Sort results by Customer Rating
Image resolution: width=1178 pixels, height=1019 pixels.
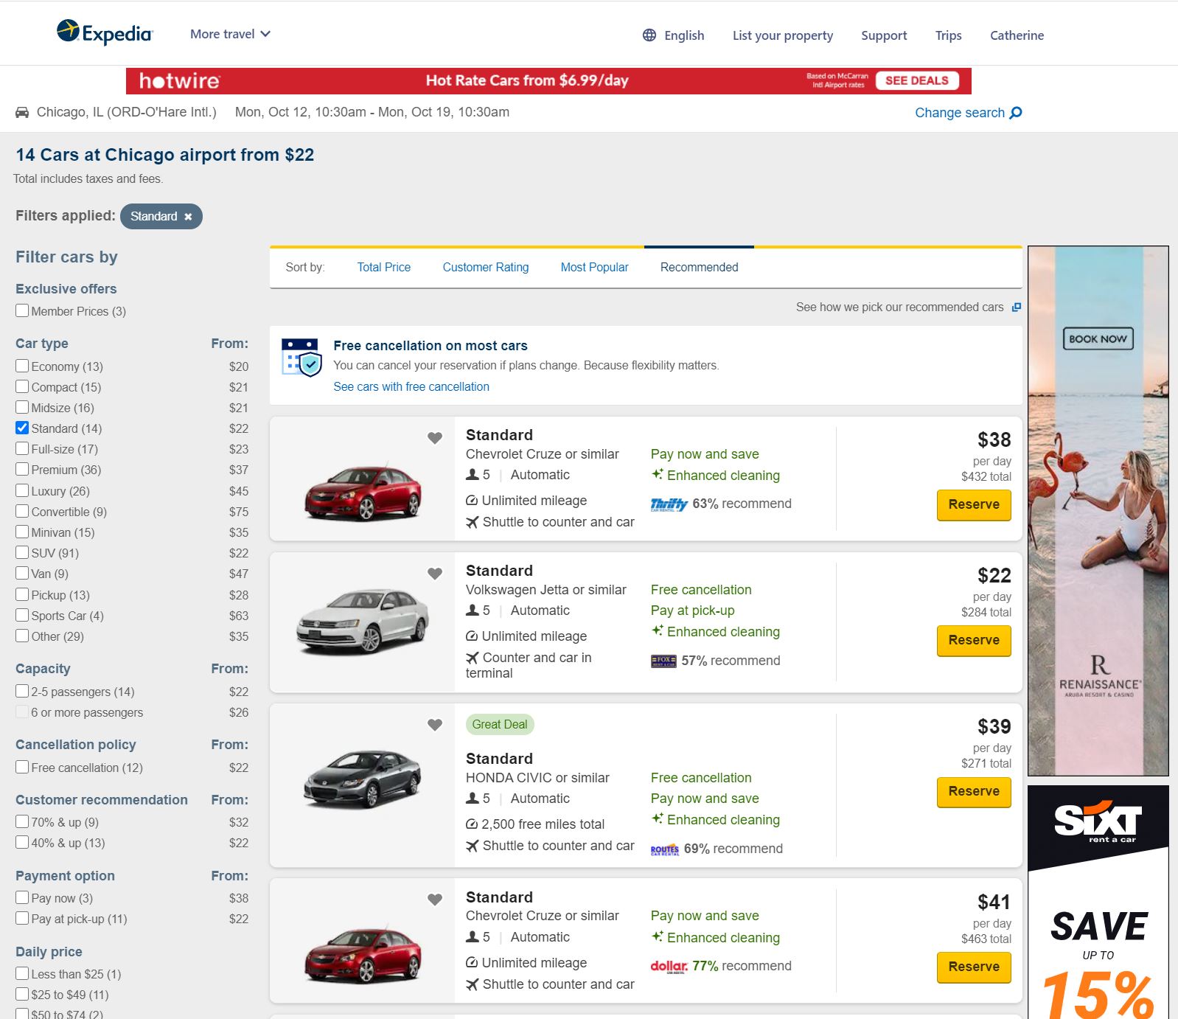pyautogui.click(x=486, y=267)
